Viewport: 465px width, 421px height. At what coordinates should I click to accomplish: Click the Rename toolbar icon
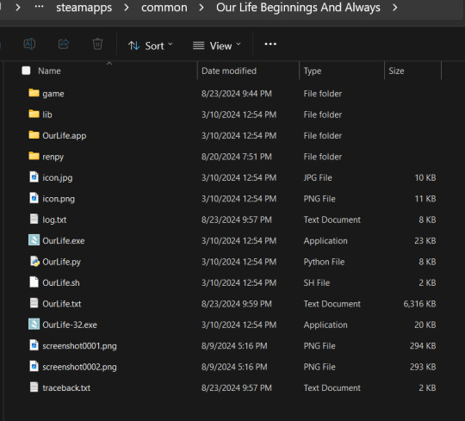[x=29, y=45]
